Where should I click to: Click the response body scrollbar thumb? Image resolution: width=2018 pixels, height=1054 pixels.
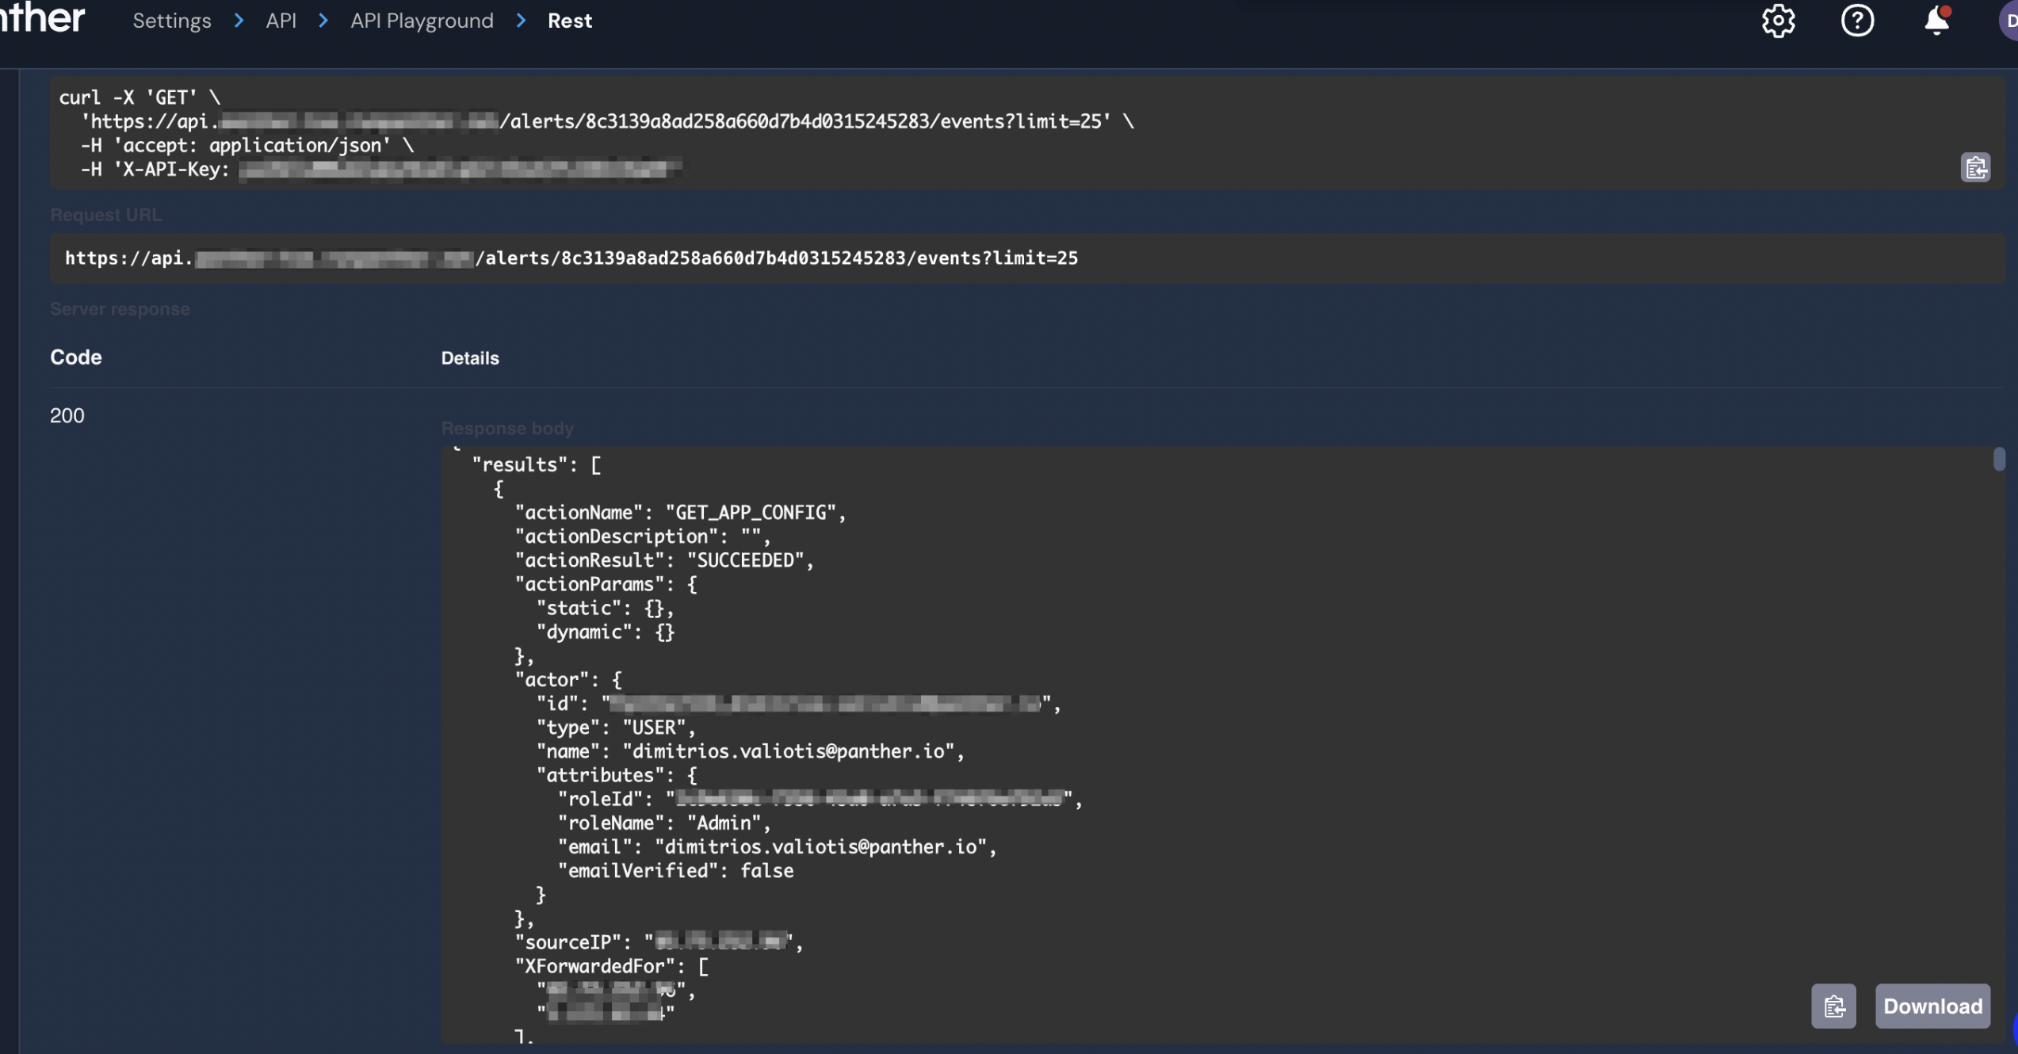pos(1999,459)
